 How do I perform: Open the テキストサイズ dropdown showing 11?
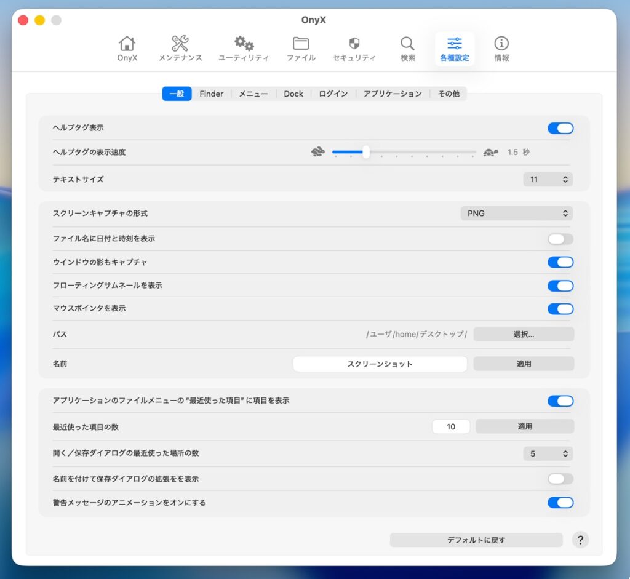tap(548, 180)
